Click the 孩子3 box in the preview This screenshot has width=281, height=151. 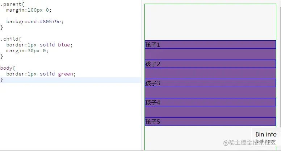[210, 83]
